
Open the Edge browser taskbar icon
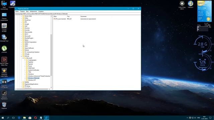19,118
